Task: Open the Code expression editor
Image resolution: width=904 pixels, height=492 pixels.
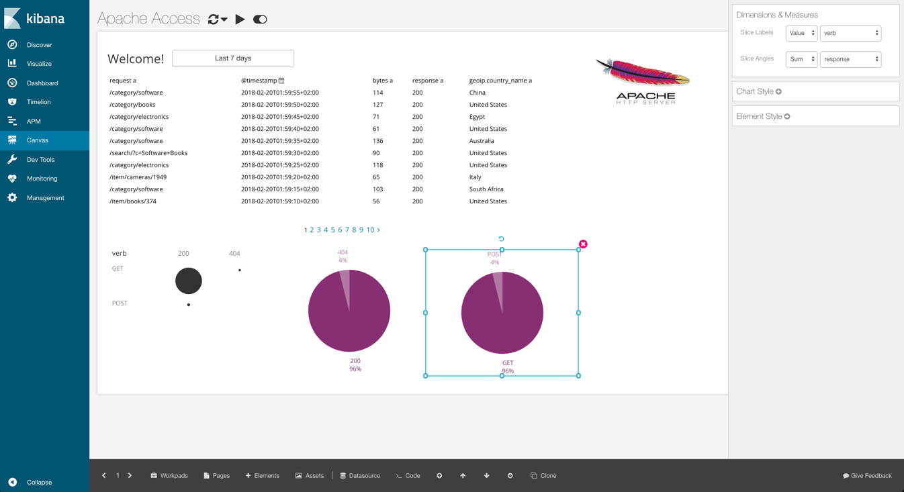Action: click(x=407, y=475)
